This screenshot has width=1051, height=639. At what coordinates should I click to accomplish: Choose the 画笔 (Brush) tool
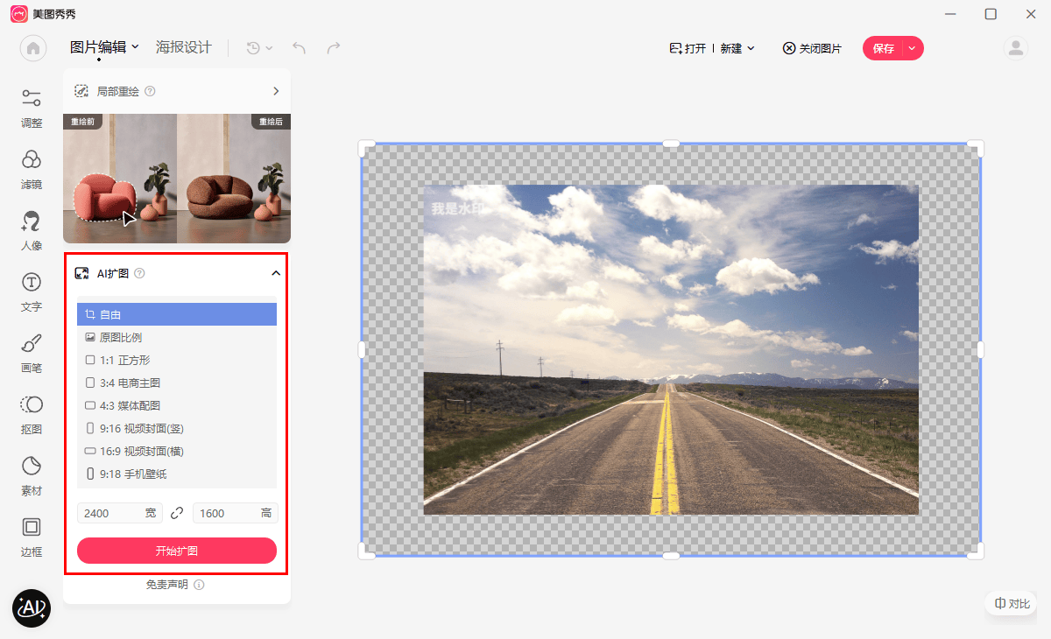tap(32, 352)
